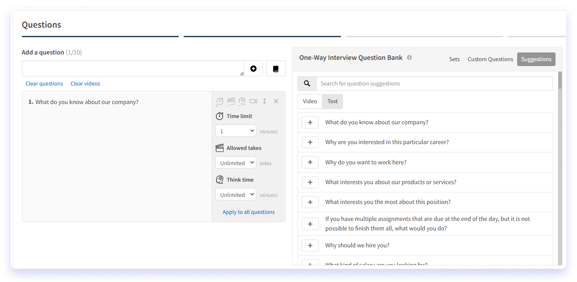This screenshot has height=282, width=577.
Task: Remove question 1 with the X icon
Action: point(276,101)
